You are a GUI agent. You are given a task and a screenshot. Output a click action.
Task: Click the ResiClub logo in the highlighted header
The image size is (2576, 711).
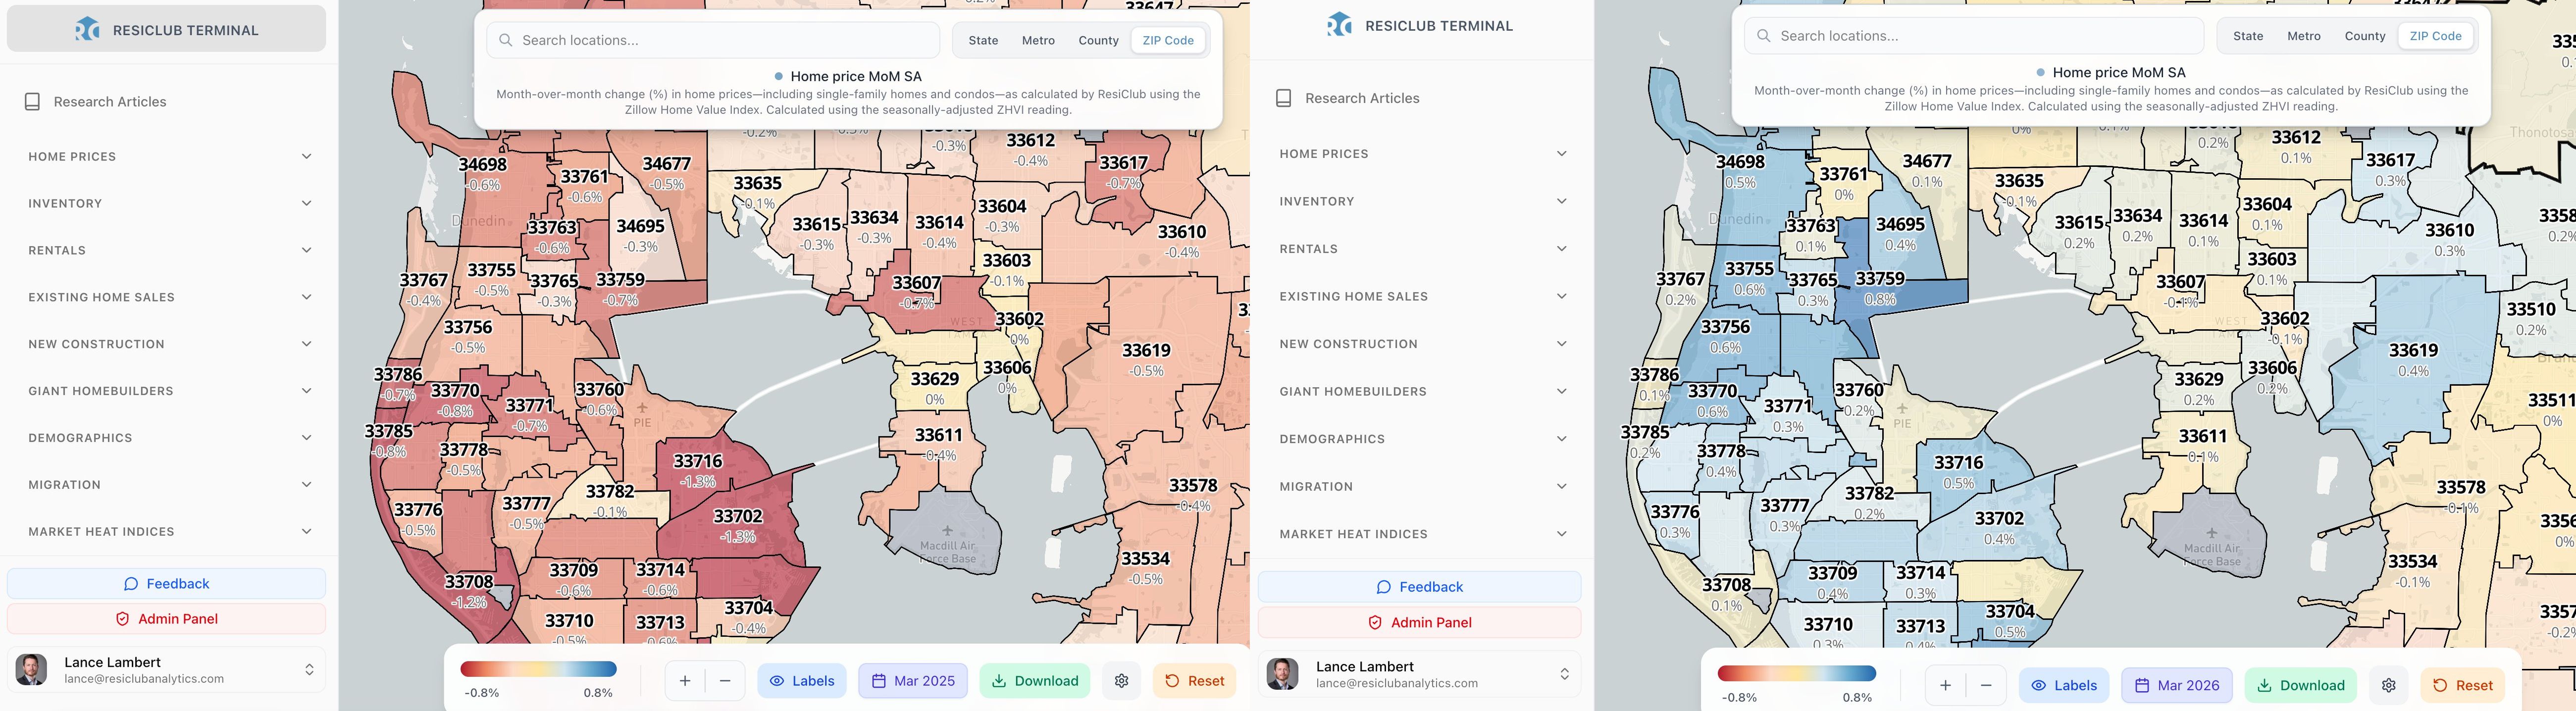(x=88, y=29)
